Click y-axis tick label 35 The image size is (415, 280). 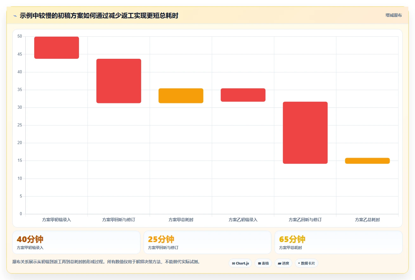click(x=20, y=90)
